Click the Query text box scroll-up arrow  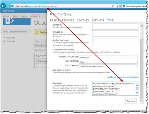click(137, 85)
